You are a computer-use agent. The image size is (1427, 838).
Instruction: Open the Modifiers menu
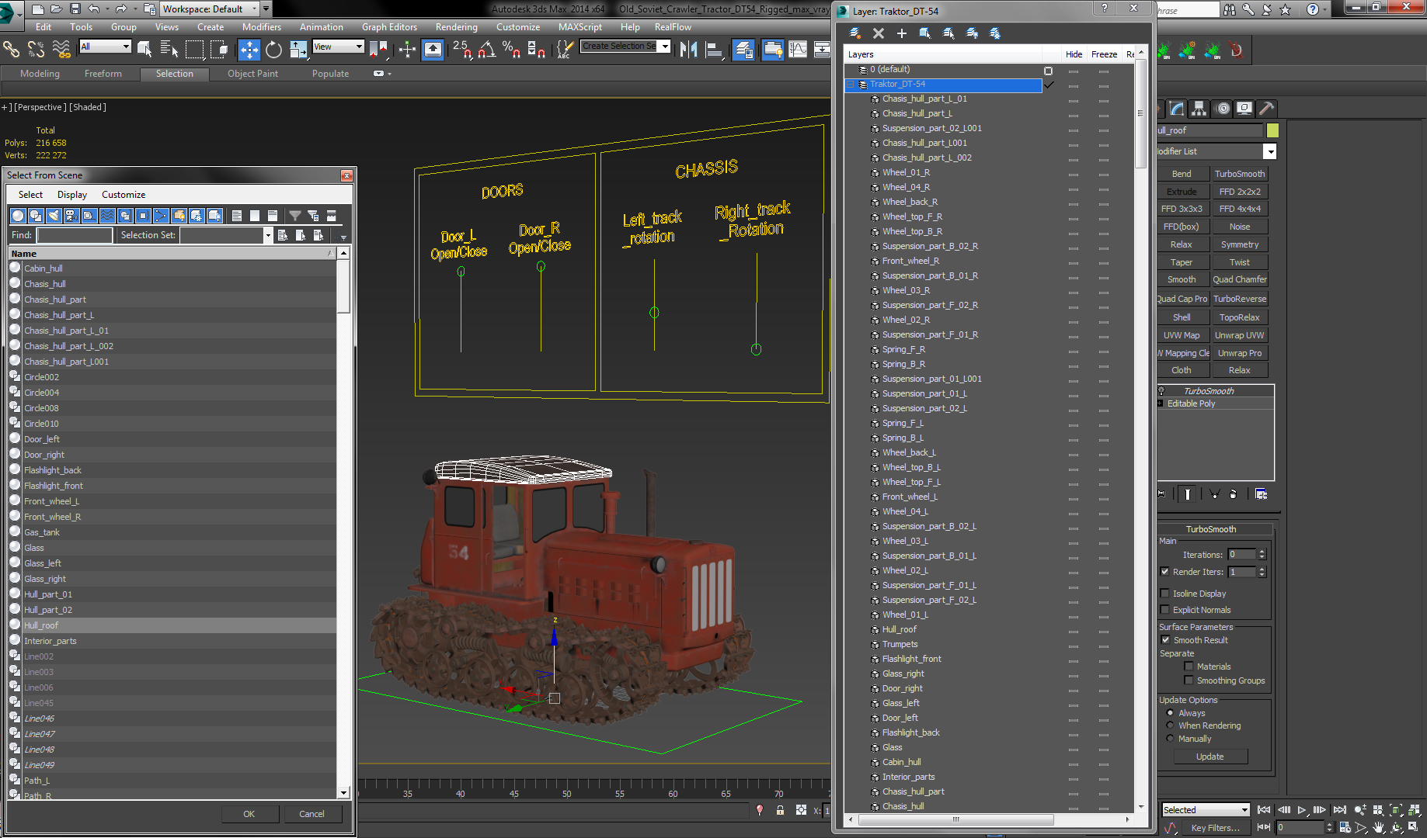tap(261, 26)
